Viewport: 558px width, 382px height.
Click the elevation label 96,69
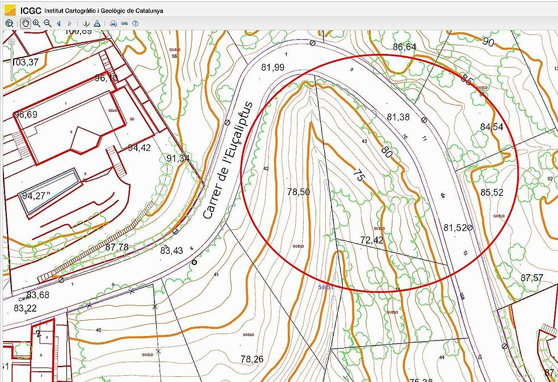tap(26, 115)
